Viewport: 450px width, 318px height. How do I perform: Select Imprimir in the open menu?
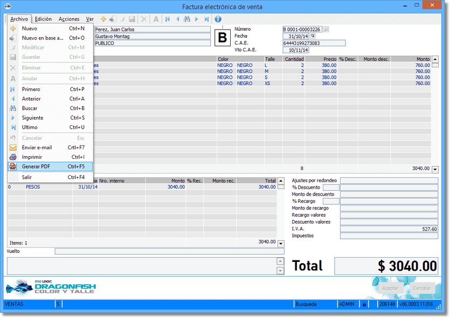pos(32,157)
